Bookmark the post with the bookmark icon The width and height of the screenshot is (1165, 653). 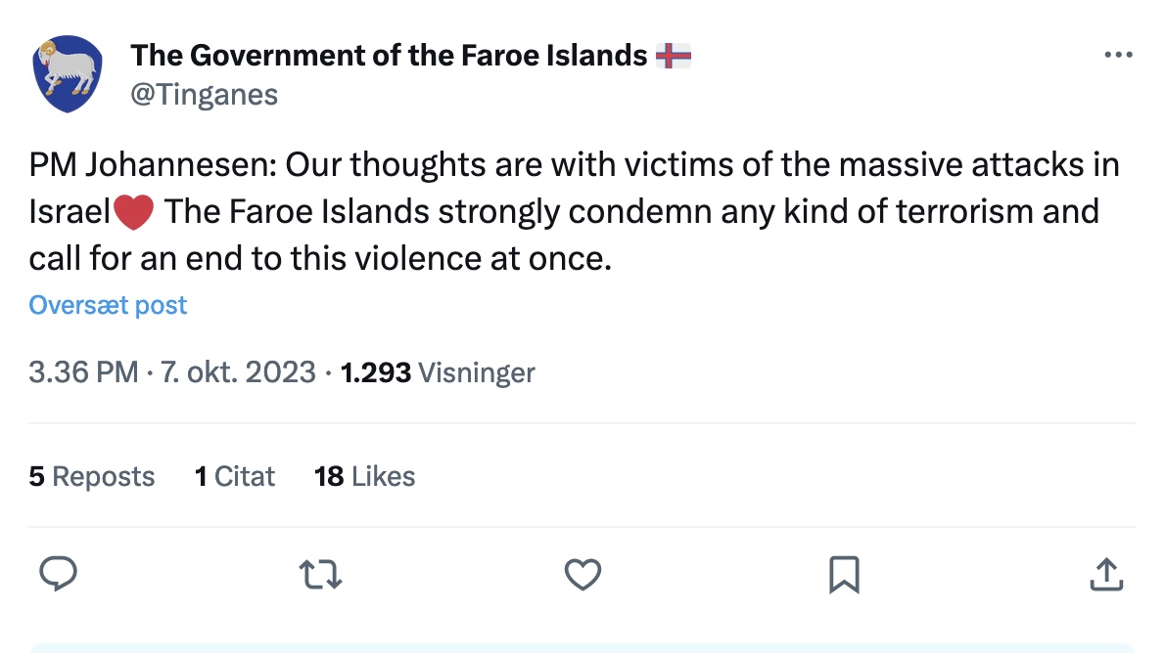click(844, 575)
